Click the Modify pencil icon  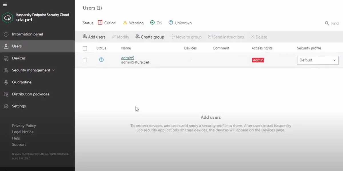tap(114, 37)
